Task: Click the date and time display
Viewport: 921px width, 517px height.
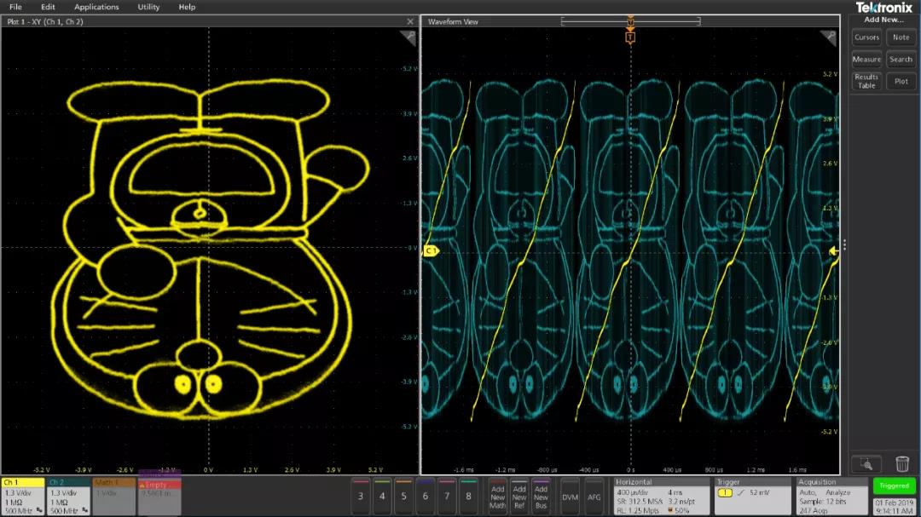Action: click(x=895, y=507)
